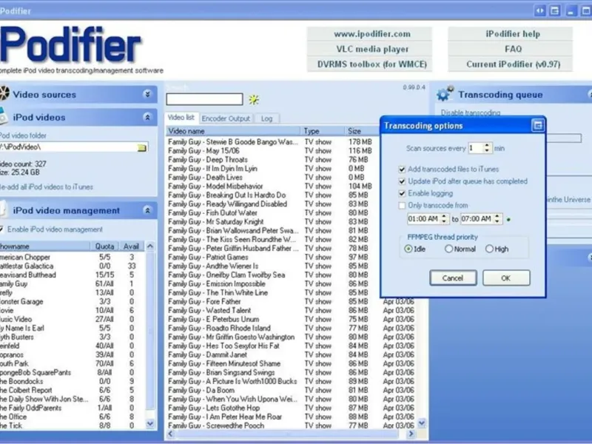
Task: Collapse the iPod videos panel
Action: [x=147, y=118]
